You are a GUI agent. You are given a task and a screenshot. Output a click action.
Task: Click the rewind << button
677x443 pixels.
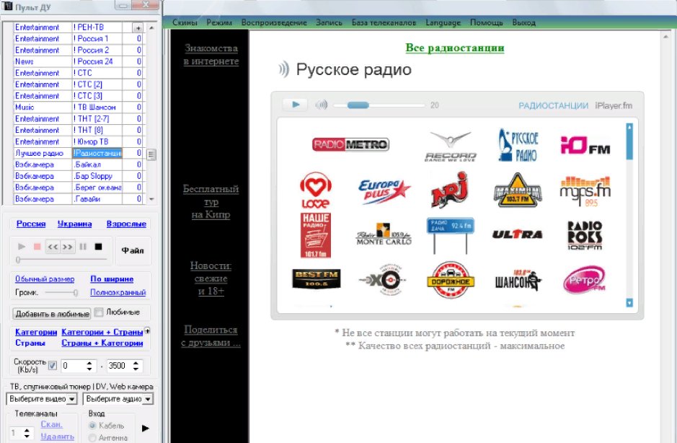(53, 247)
